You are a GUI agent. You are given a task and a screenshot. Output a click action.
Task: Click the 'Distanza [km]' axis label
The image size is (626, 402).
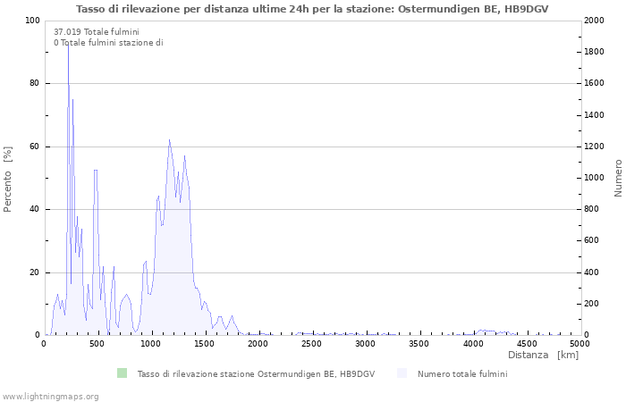point(543,355)
